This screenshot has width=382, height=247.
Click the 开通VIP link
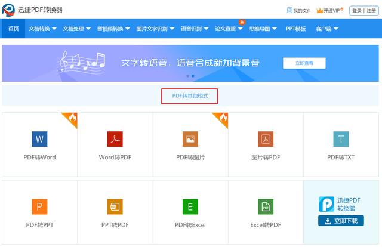(x=331, y=11)
